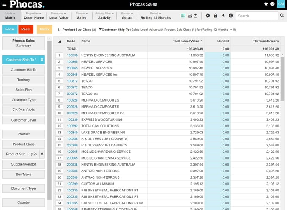Select the Territory dimension
The height and width of the screenshot is (210, 287).
coord(23,80)
